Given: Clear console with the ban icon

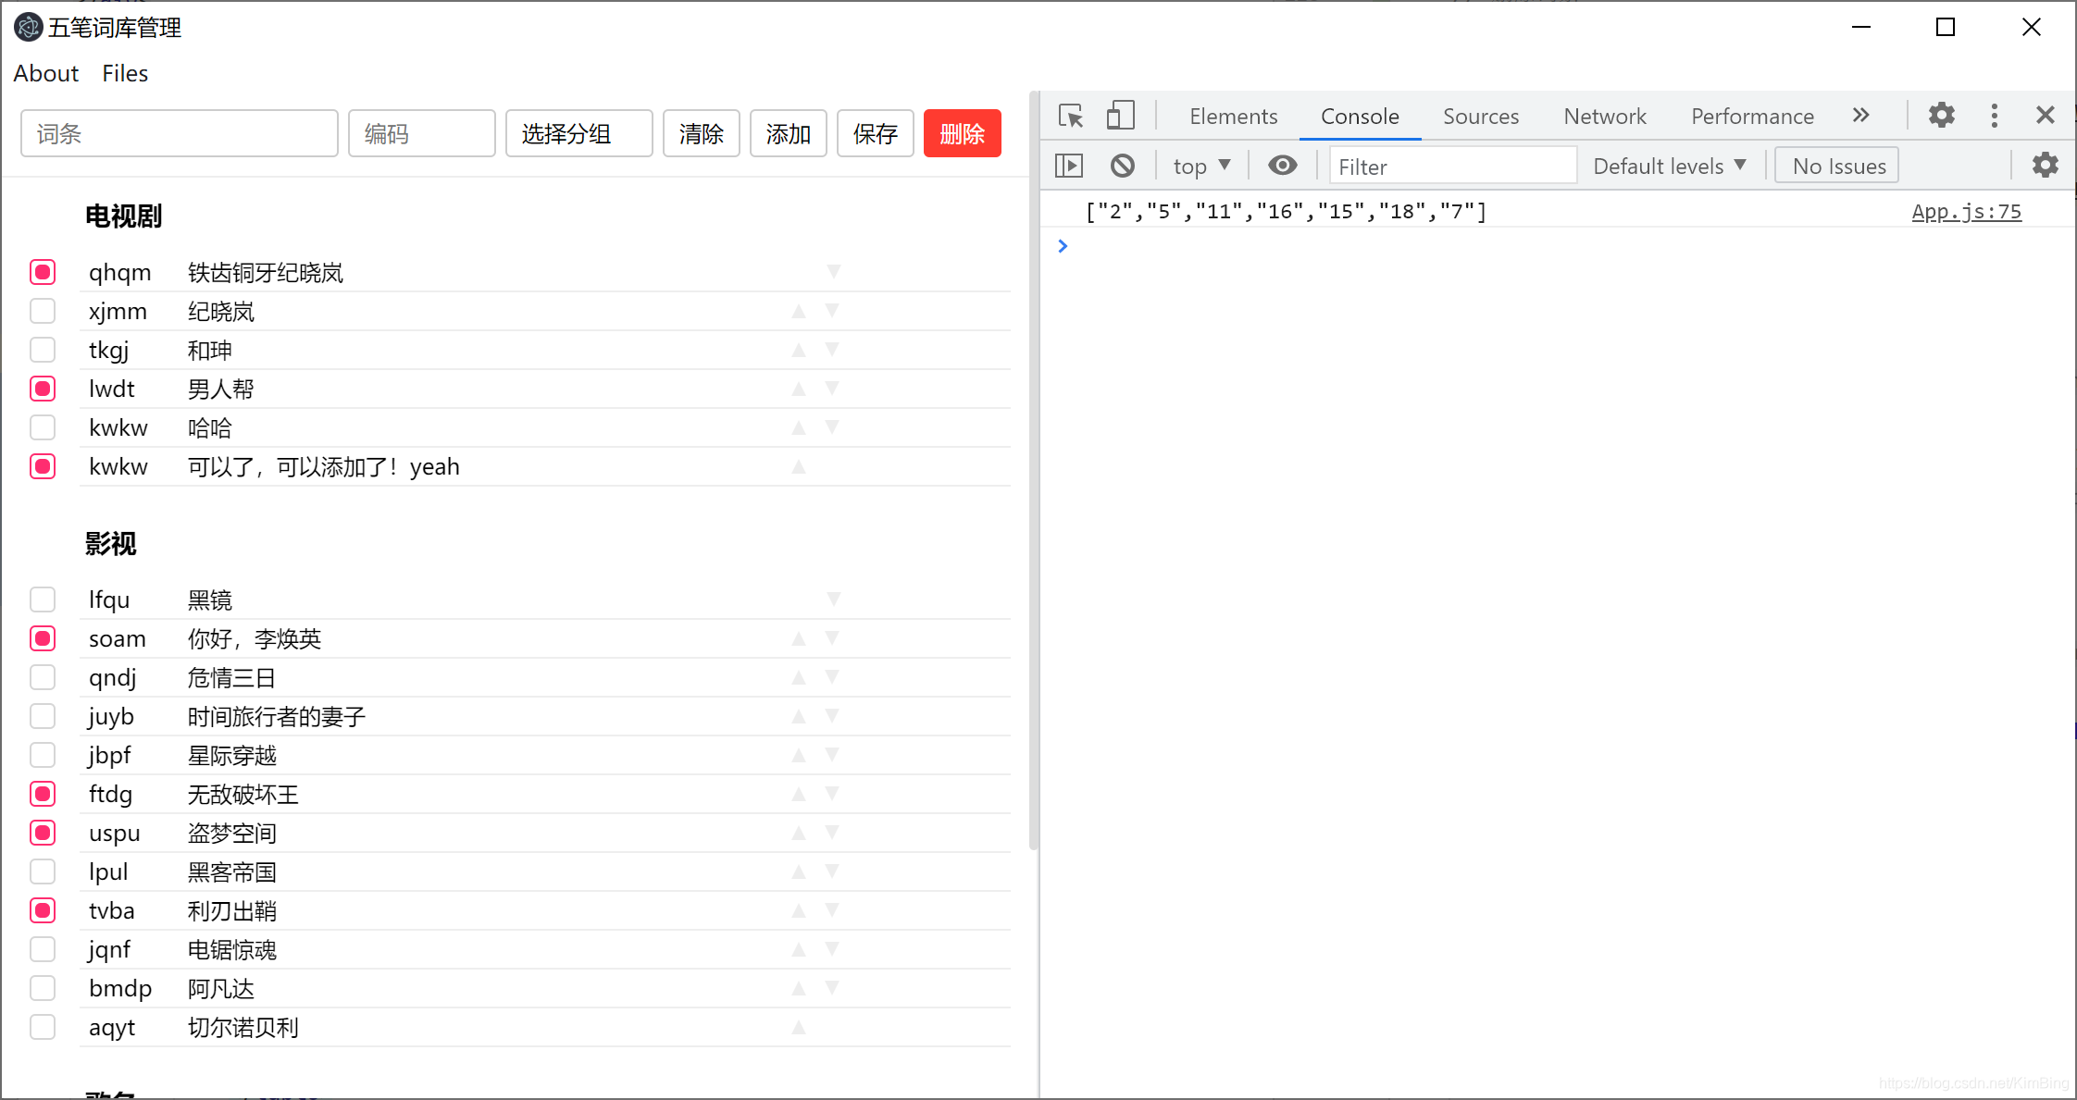Looking at the screenshot, I should point(1122,166).
